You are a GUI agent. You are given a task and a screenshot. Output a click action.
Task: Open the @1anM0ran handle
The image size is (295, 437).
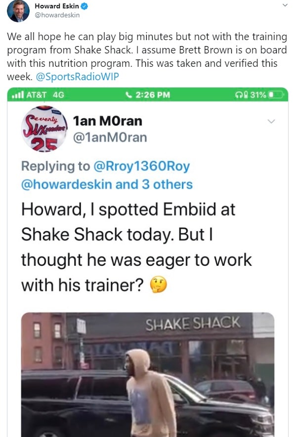[110, 138]
